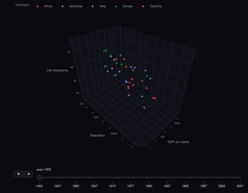Jump the slider to year 1962
The image size is (248, 193).
tap(76, 186)
